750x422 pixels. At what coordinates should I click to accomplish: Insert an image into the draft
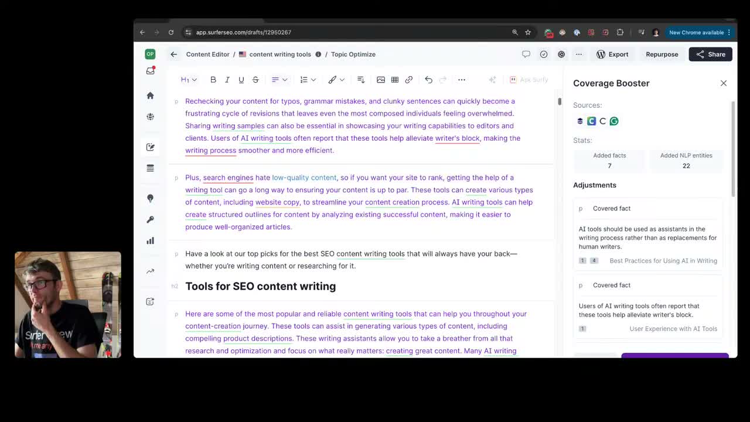[x=381, y=80]
